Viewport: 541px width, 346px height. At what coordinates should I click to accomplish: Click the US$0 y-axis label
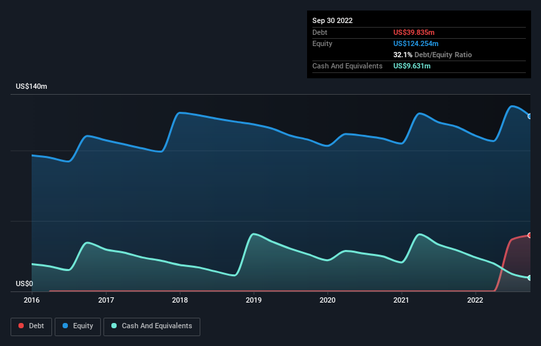[x=24, y=284]
